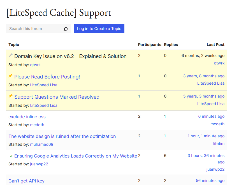The image size is (232, 185).
Task: Click replies count 6 for Google Analytics topic
Action: (165, 156)
